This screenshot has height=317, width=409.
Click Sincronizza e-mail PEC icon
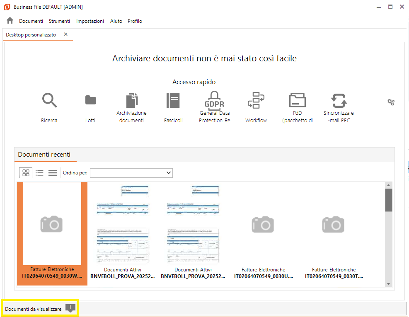pyautogui.click(x=339, y=100)
